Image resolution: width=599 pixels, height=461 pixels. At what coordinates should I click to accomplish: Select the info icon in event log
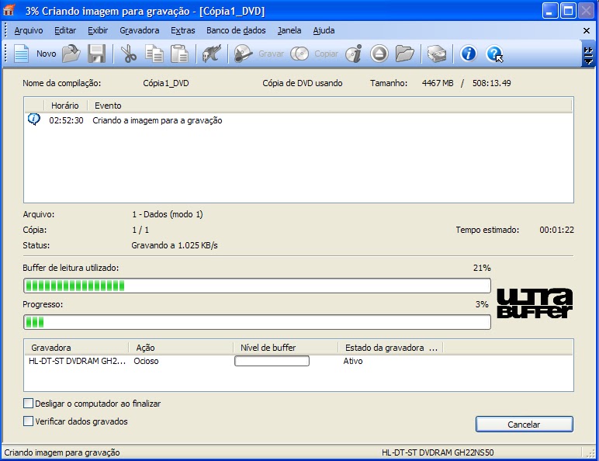coord(33,120)
